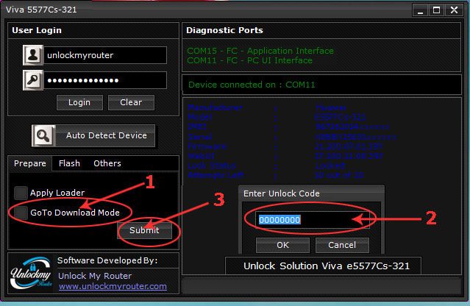Click the Software Developed By: label
The image size is (470, 306).
pos(107,260)
